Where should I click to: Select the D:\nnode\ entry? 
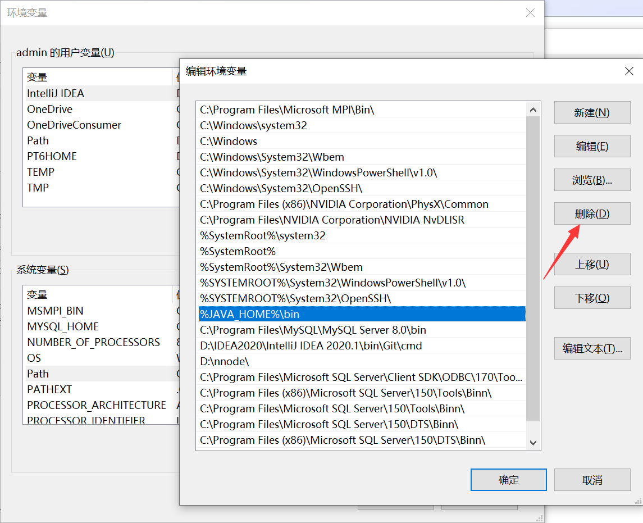pos(362,361)
